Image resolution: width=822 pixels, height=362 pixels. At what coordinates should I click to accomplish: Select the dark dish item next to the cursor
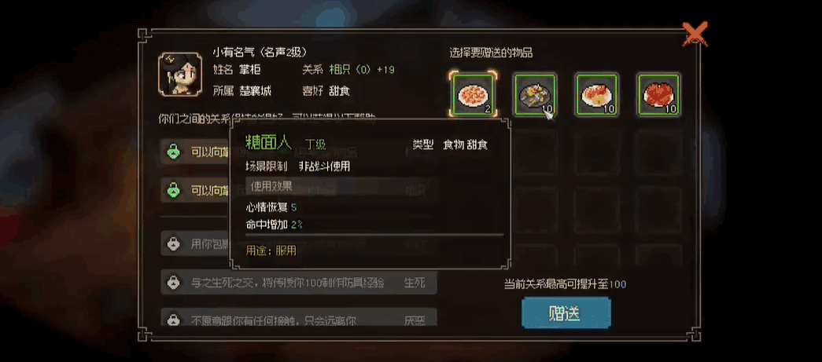pyautogui.click(x=535, y=95)
